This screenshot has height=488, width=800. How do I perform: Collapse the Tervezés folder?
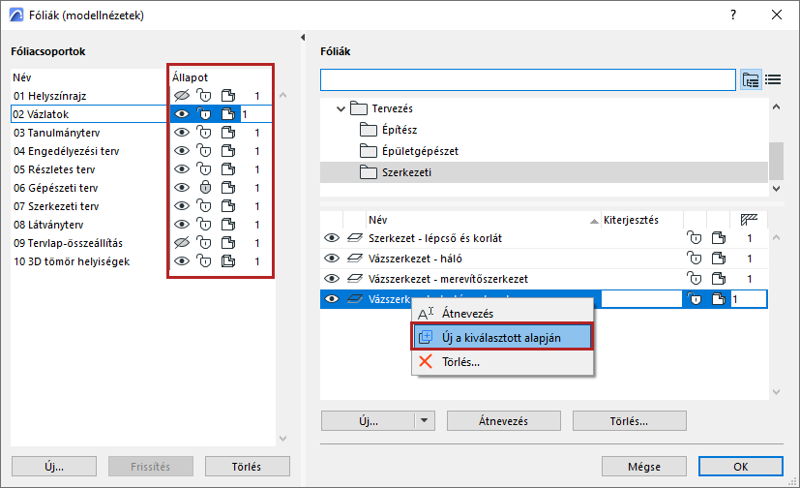pos(341,109)
